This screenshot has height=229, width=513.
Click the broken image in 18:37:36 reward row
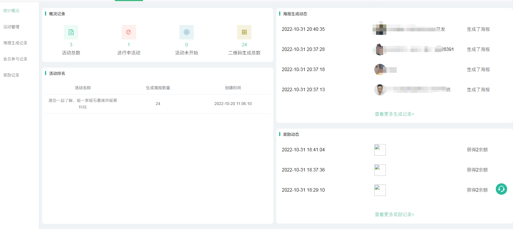380,170
